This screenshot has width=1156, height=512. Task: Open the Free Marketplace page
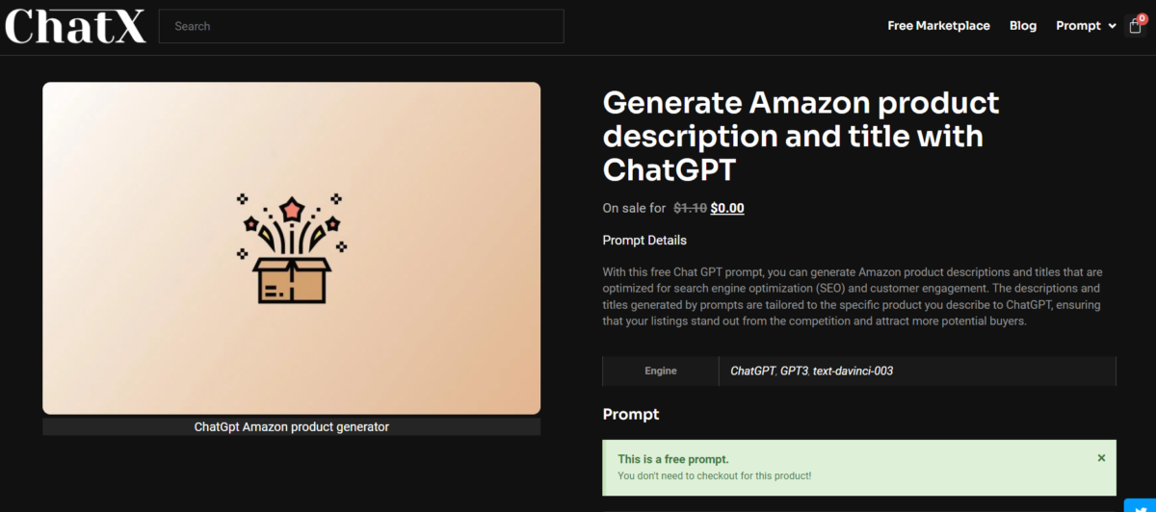point(938,26)
